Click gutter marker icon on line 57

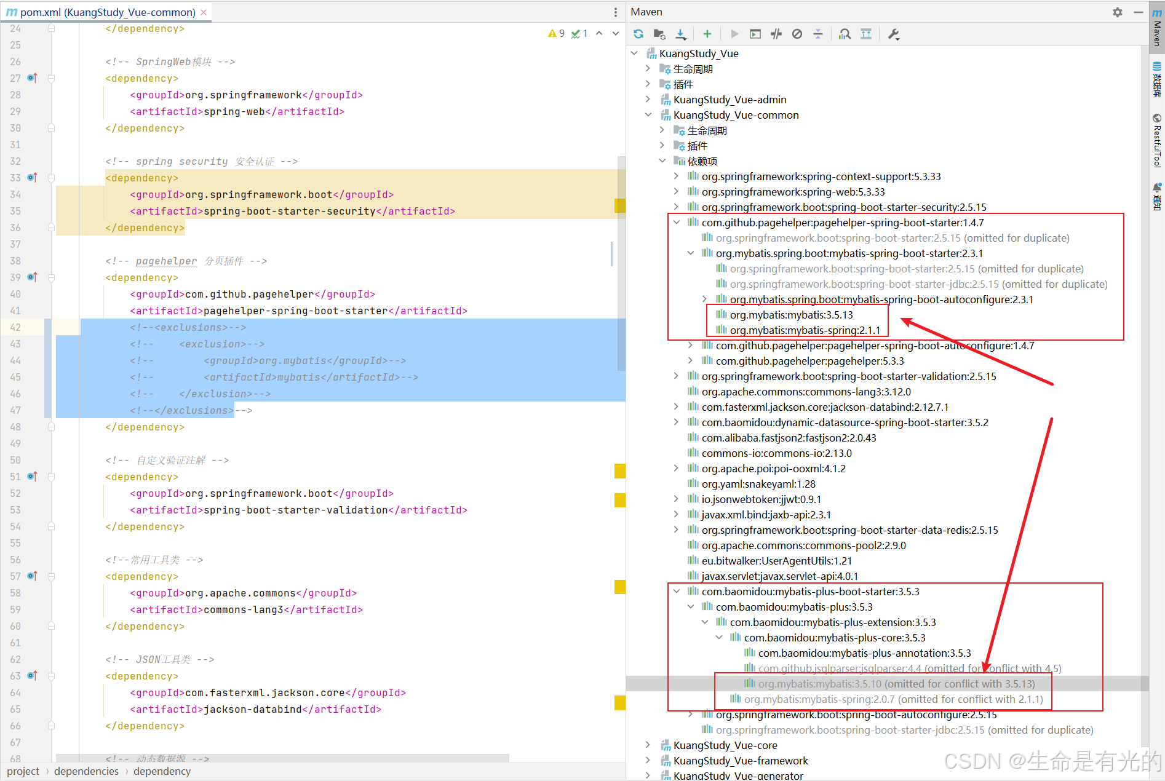[x=32, y=576]
